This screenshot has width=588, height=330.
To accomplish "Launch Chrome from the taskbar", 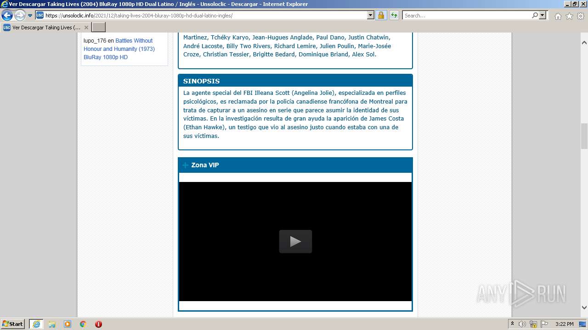I will tap(83, 324).
